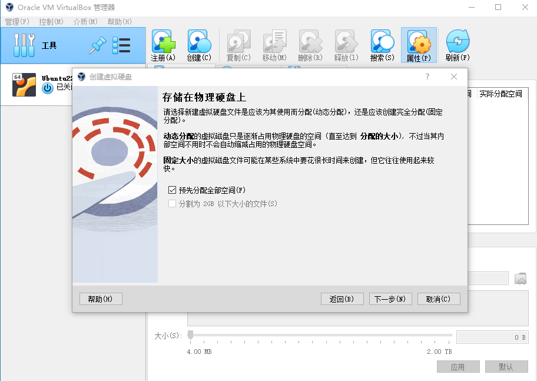Click the folder browse icon beside location field
537x381 pixels.
[520, 279]
